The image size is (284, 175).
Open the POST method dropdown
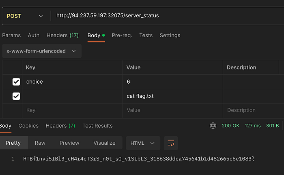click(25, 16)
